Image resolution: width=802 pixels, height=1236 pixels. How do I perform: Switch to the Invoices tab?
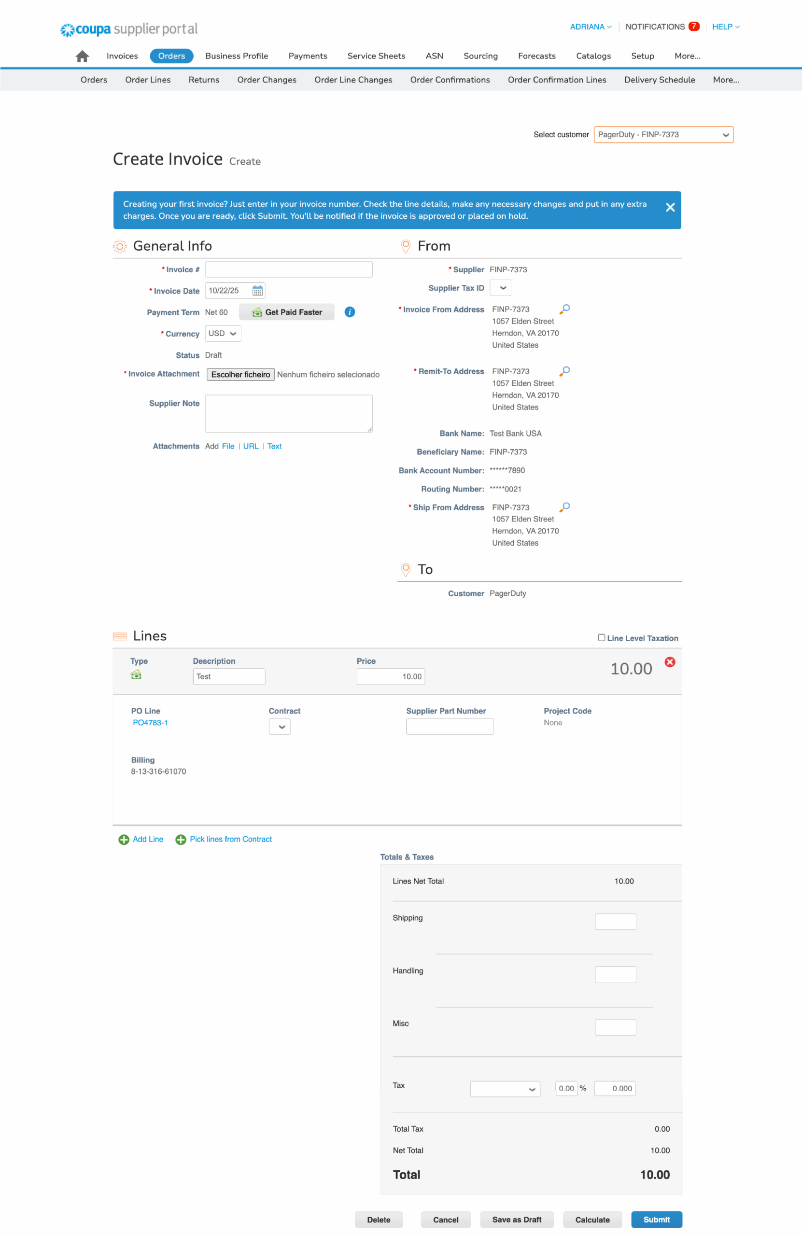tap(122, 56)
